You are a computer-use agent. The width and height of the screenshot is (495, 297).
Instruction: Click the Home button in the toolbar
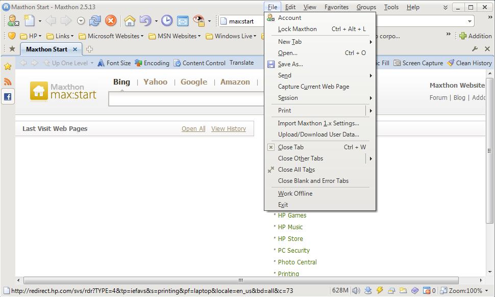[x=130, y=21]
